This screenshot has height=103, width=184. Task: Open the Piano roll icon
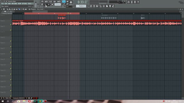pyautogui.click(x=97, y=6)
